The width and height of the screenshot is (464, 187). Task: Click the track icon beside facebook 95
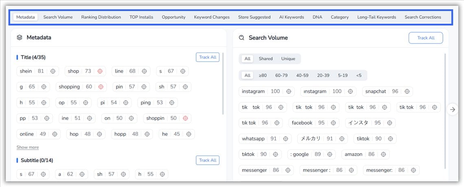pos(333,123)
